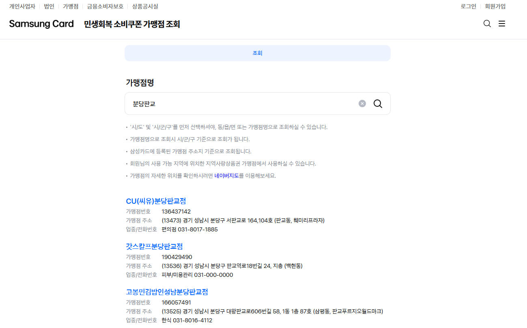Viewport: 527px width, 328px height.
Task: Click note 삼성카드에 등록된 가맹점 주소지
Action: click(191, 151)
